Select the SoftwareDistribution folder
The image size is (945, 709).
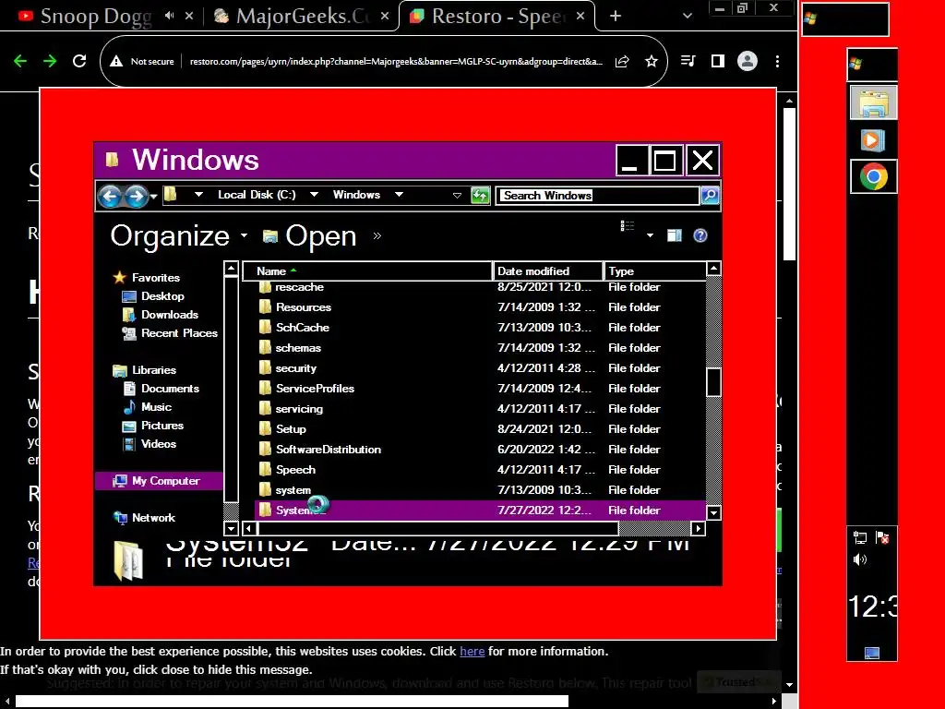pyautogui.click(x=328, y=450)
